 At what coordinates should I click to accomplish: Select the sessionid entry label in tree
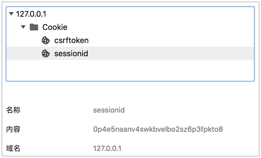tap(71, 53)
